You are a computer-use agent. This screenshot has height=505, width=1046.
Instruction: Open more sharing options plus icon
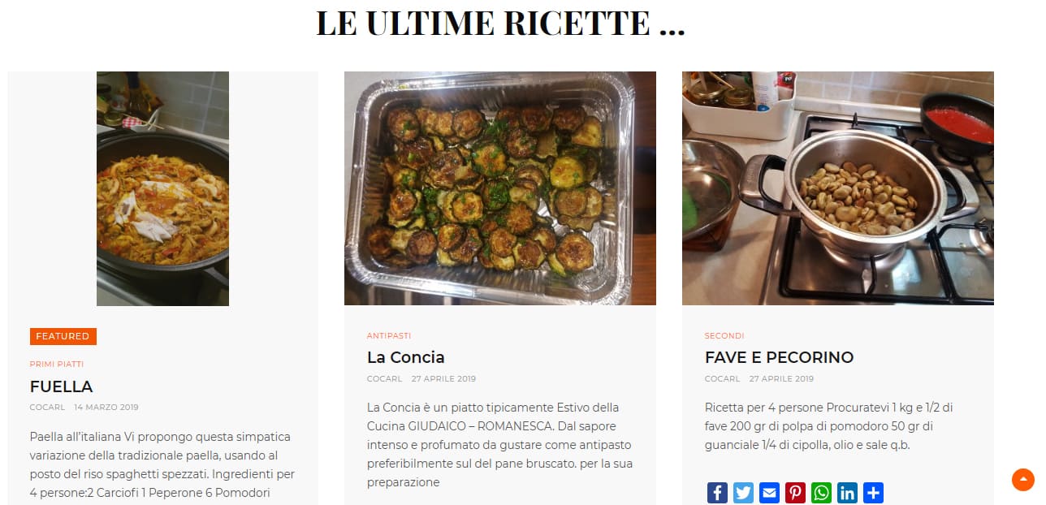(x=873, y=493)
